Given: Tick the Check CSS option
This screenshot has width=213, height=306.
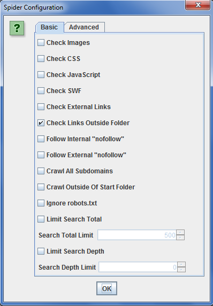Looking at the screenshot, I should pyautogui.click(x=41, y=58).
